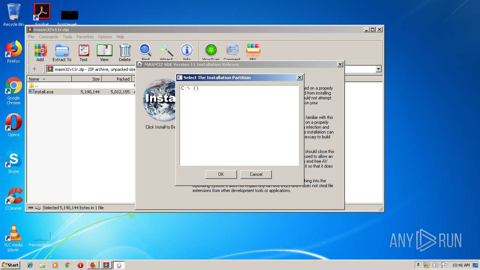Sort by the Packed column header
The height and width of the screenshot is (270, 480).
pyautogui.click(x=117, y=79)
